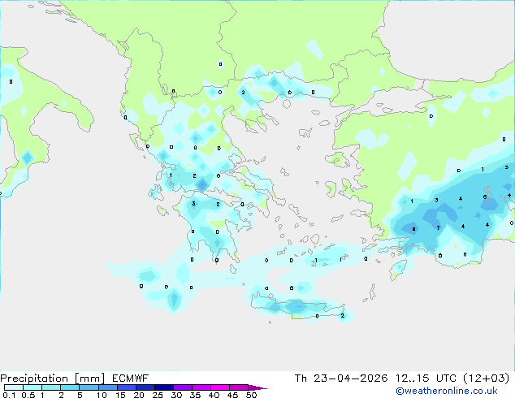Image resolution: width=515 pixels, height=398 pixels.
Task: Click the '0.5' legend label
Action: click(28, 395)
